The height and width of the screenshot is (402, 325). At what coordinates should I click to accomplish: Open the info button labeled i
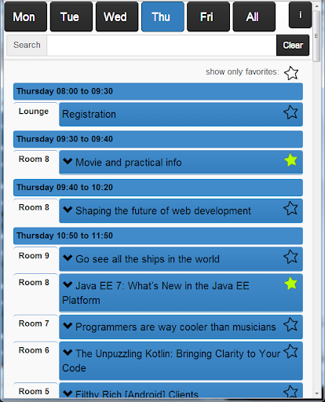(300, 15)
